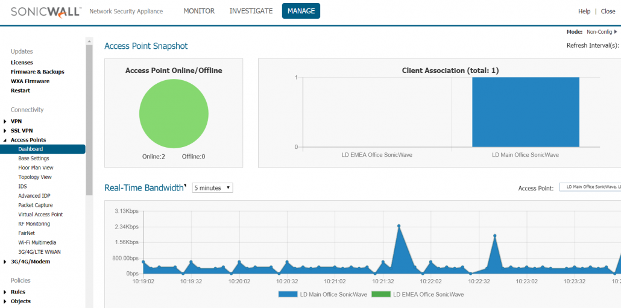This screenshot has width=621, height=308.
Task: Click the Access Point Snapshot heading
Action: [x=146, y=46]
